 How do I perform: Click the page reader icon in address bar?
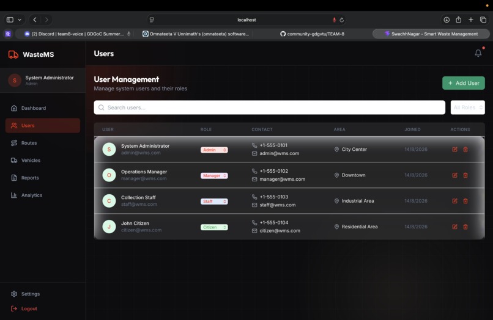click(152, 20)
